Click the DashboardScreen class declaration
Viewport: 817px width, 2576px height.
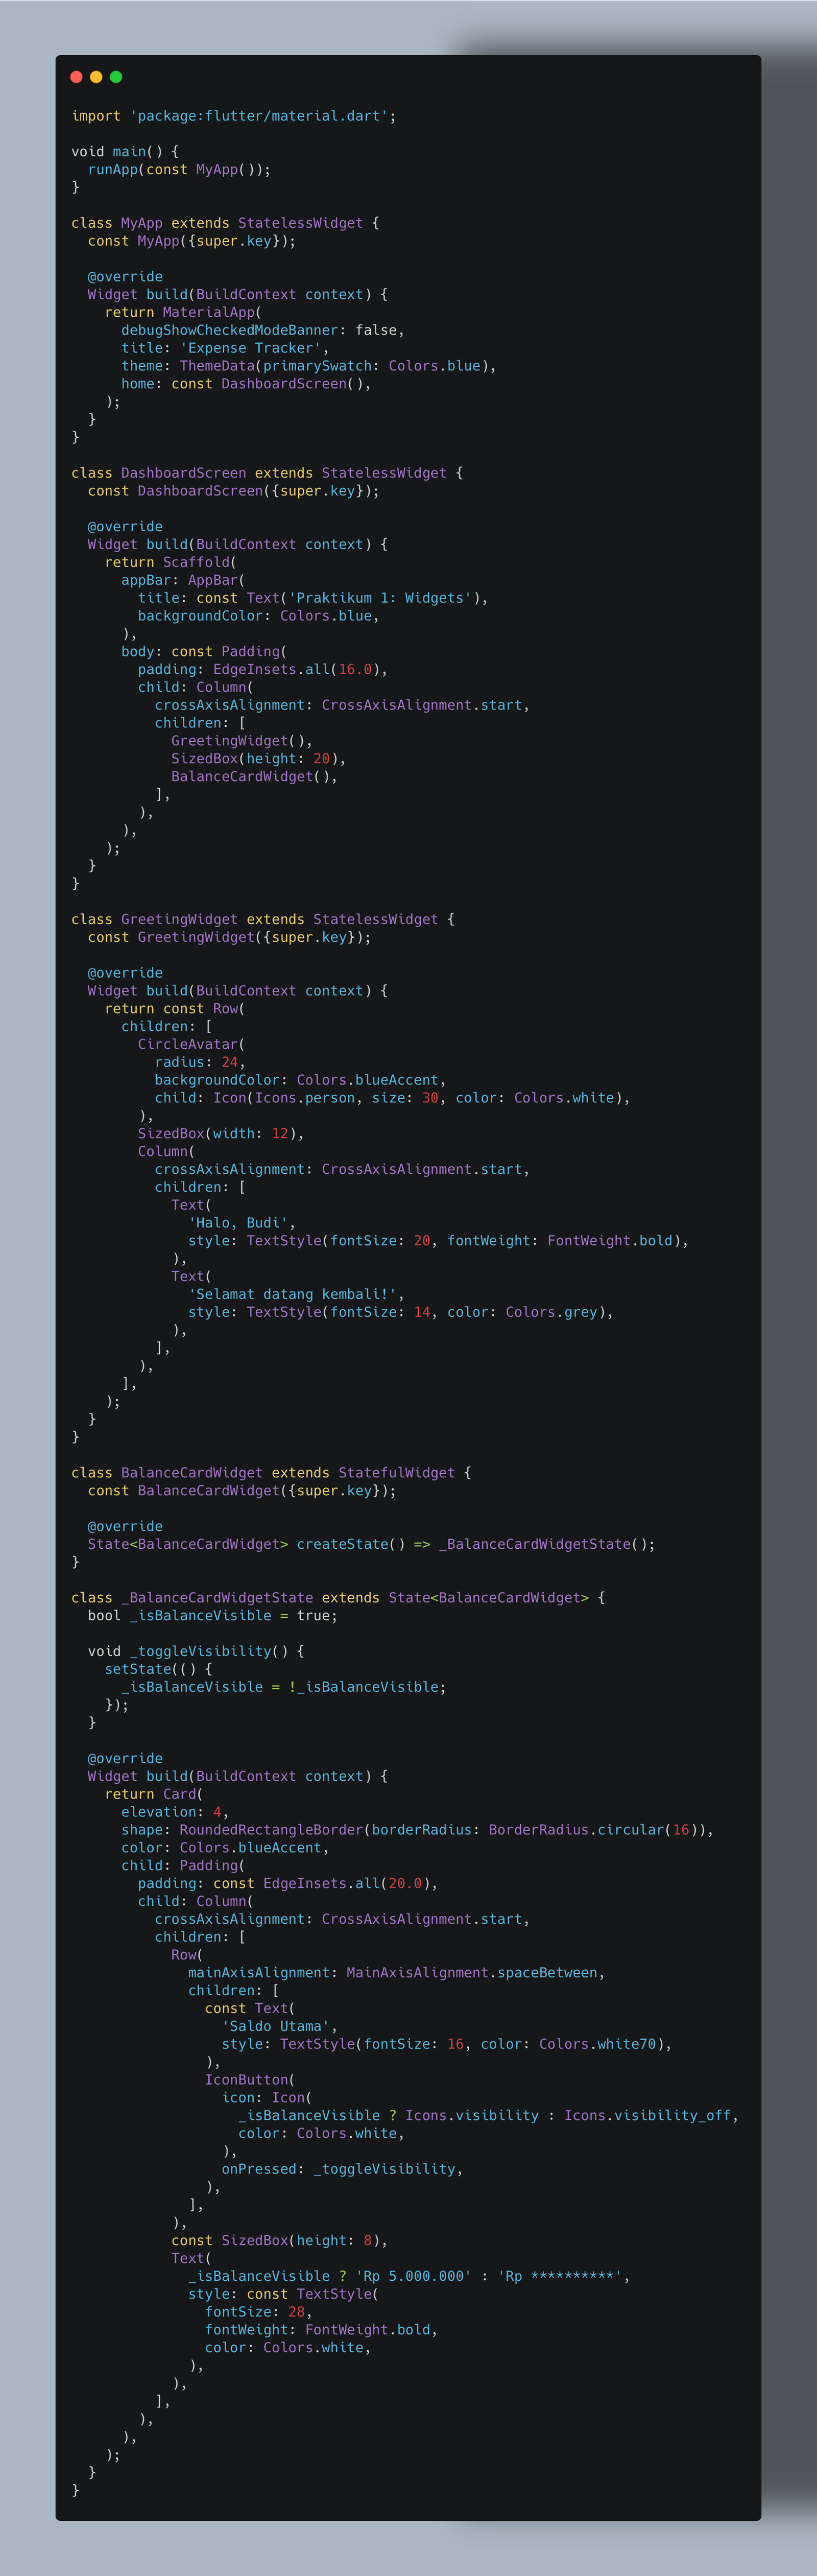(x=267, y=473)
